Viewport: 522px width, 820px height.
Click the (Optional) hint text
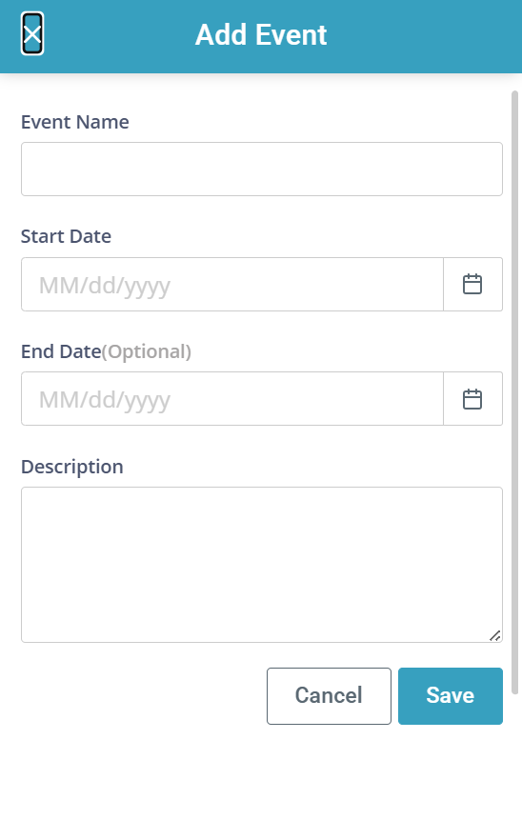(147, 351)
